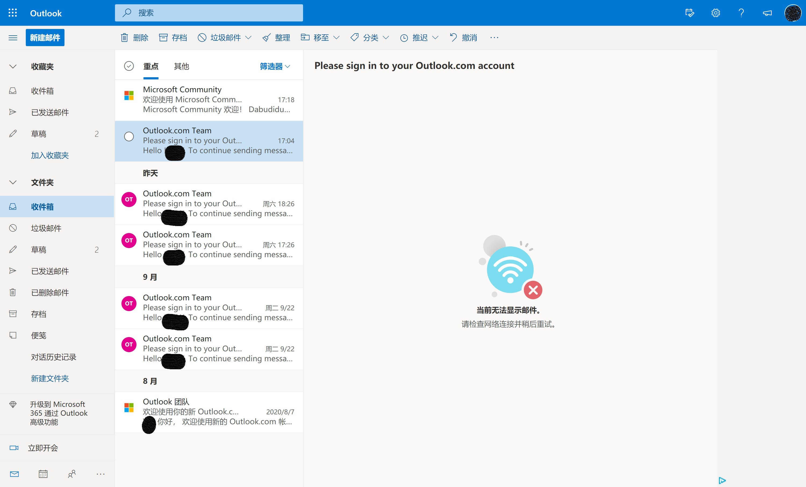This screenshot has height=487, width=806.
Task: Open the 便笺 notes folder
Action: tap(57, 335)
